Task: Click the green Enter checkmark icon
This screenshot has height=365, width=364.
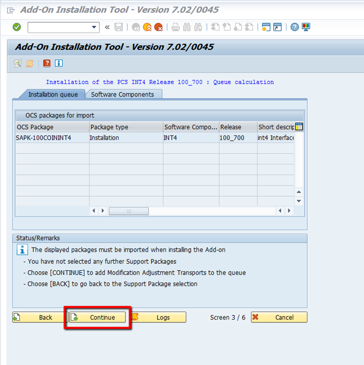Action: pos(17,27)
